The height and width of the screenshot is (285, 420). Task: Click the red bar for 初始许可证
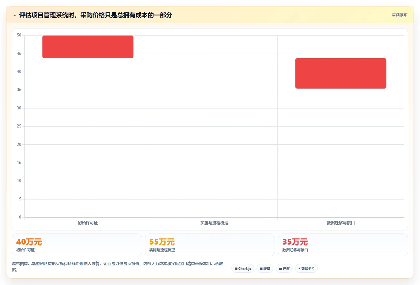point(88,47)
